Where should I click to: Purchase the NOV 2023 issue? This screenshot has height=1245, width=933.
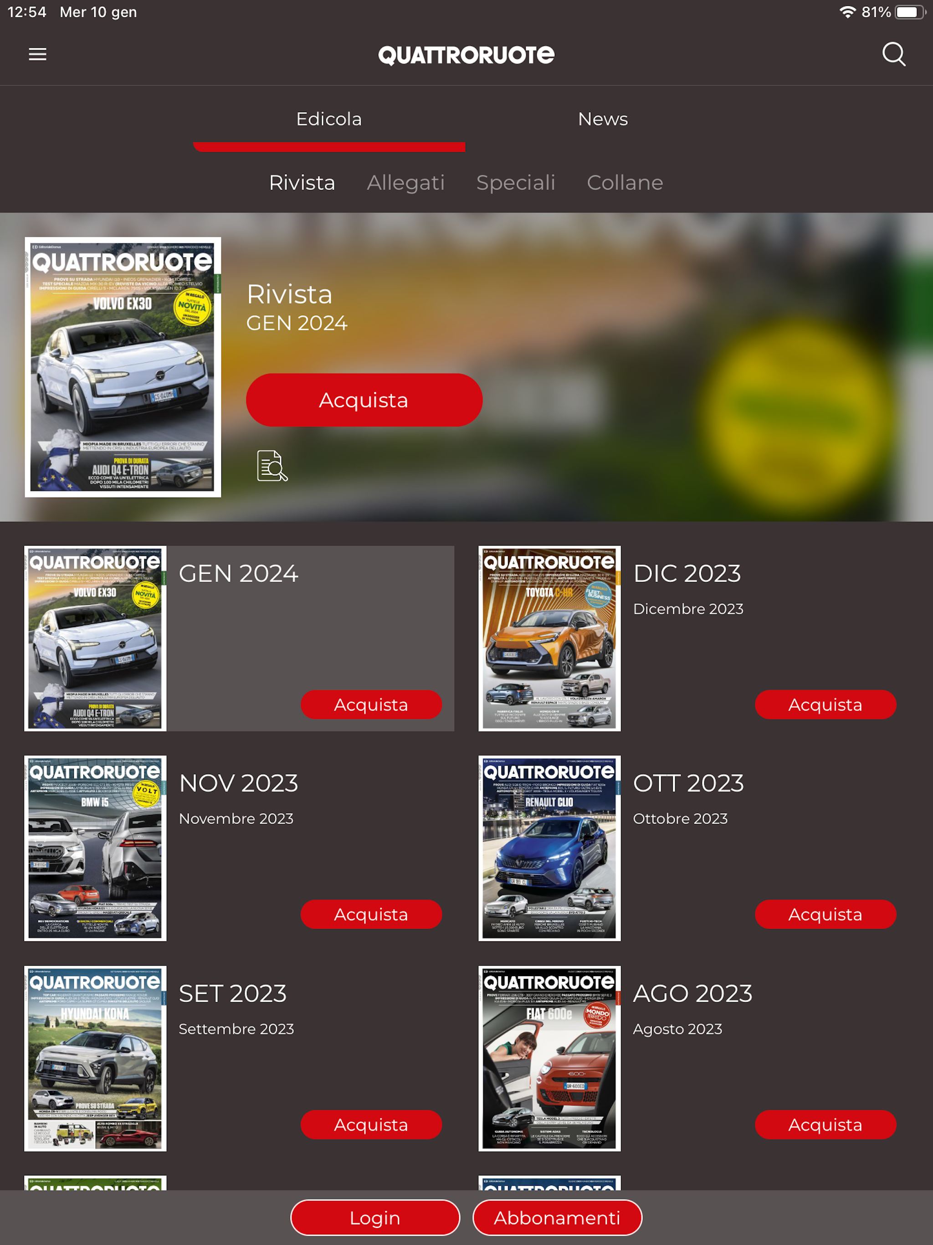[371, 915]
